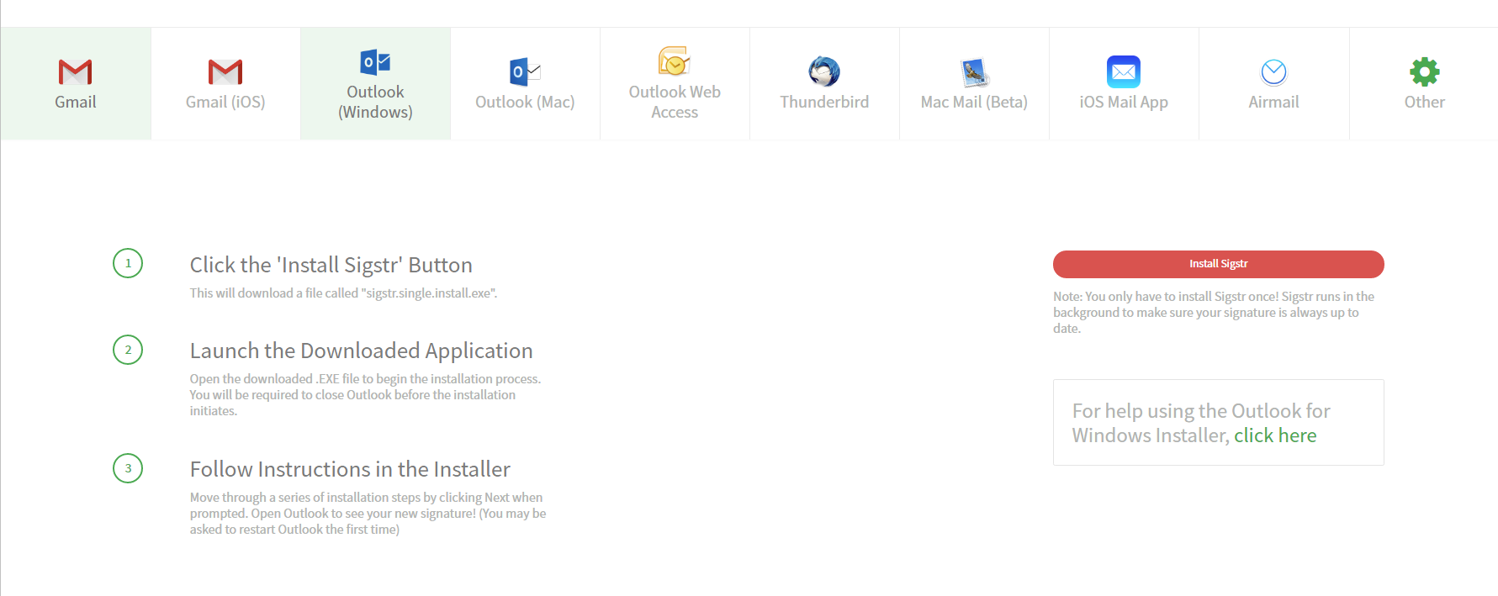The width and height of the screenshot is (1498, 596).
Task: Click the Airmail circular icon
Action: (1273, 72)
